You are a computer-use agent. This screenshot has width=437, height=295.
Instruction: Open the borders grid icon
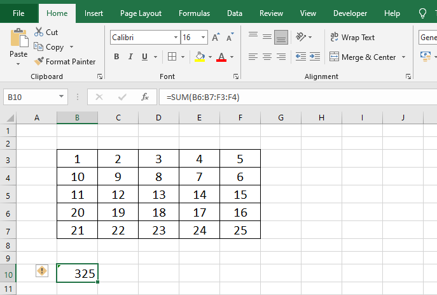tap(172, 57)
